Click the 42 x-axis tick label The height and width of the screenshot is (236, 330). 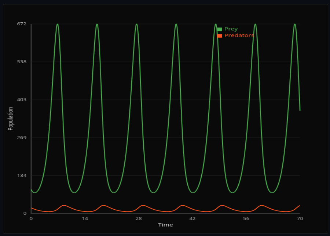click(x=192, y=218)
